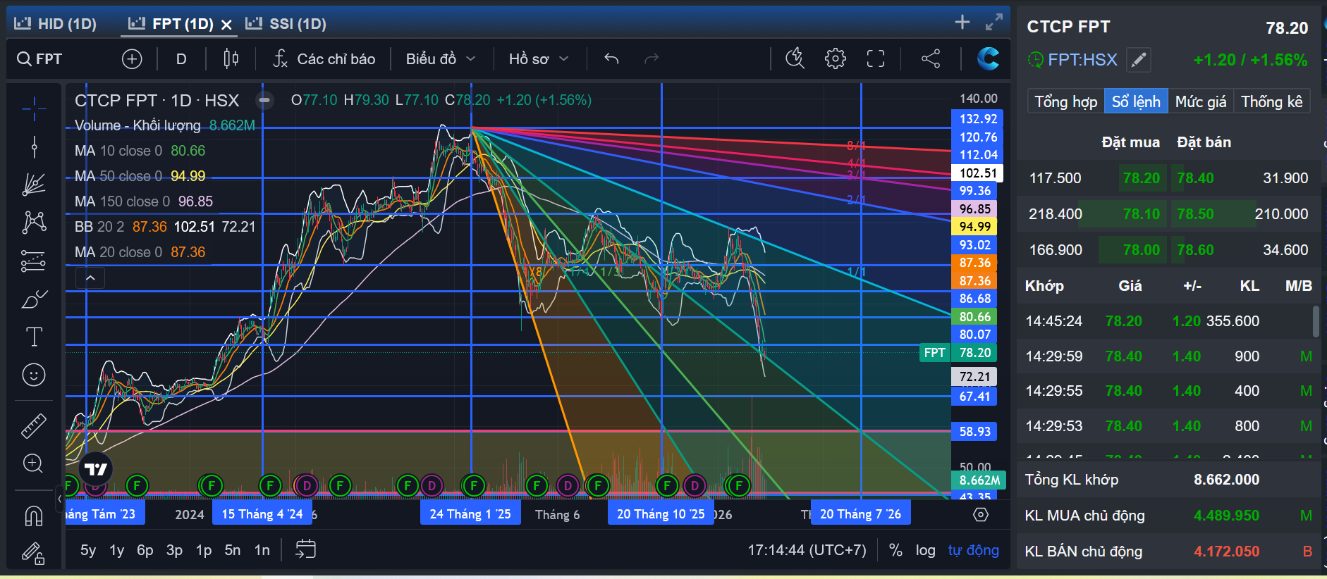Select the BB 20 2 indicator legend
This screenshot has height=579, width=1327.
165,227
